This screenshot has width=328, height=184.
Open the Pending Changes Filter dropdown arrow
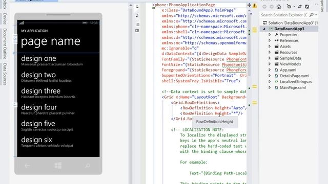[x=294, y=7]
